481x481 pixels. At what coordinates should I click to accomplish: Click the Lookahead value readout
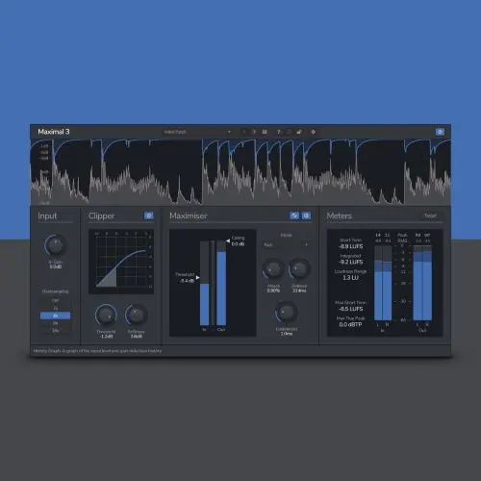point(287,334)
